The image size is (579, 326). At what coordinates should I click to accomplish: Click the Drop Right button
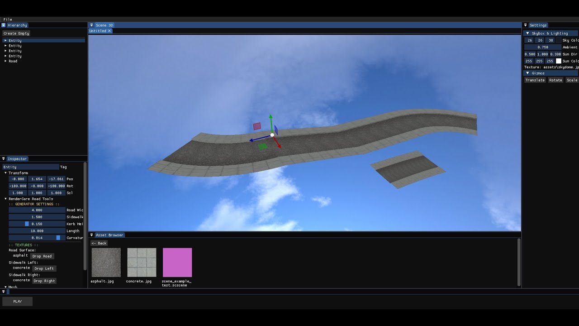[x=44, y=281]
